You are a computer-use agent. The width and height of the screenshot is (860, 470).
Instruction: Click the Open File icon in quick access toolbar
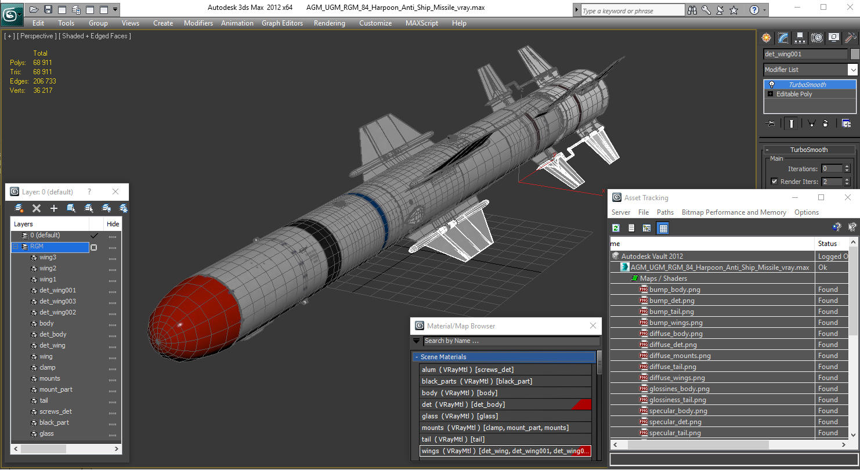point(34,9)
